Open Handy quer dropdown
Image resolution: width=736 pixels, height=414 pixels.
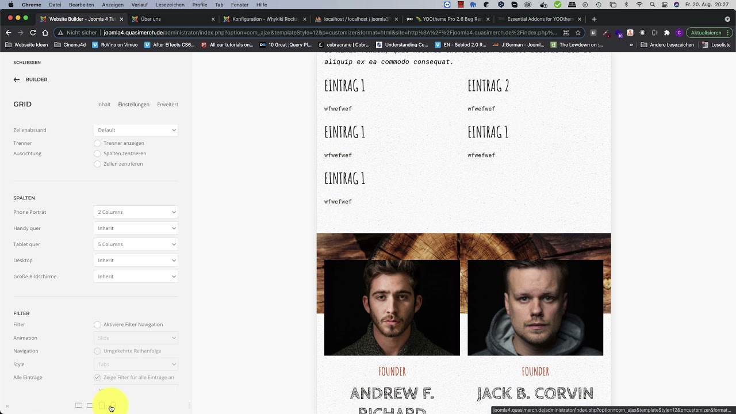point(136,228)
